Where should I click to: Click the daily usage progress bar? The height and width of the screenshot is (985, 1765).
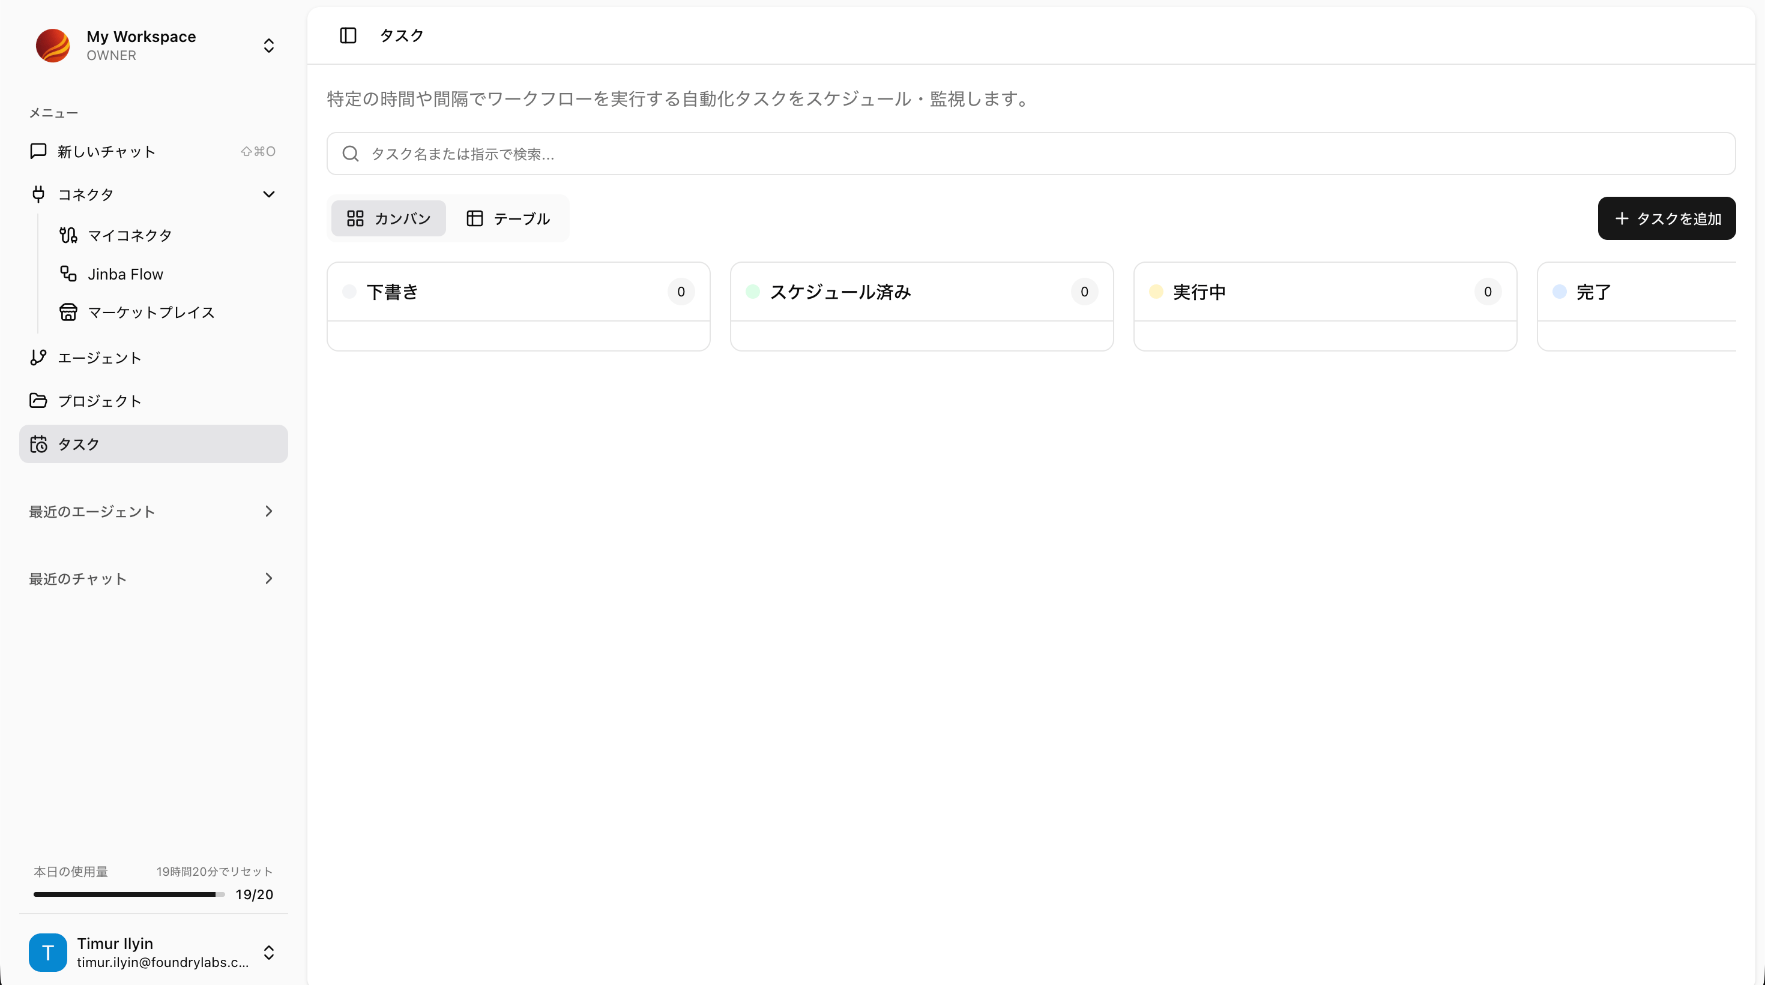pos(129,894)
